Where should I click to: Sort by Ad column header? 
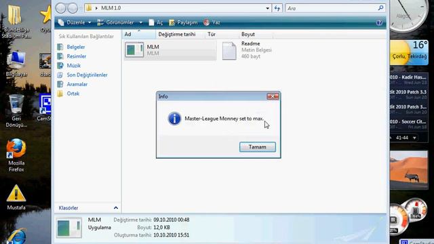(138, 35)
